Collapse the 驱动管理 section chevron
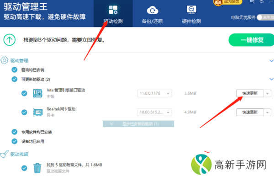The image size is (274, 176). pyautogui.click(x=271, y=61)
